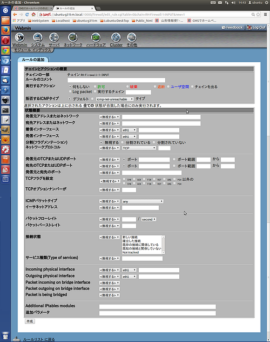Open the Cluster category icon
The image size is (270, 342).
(x=116, y=38)
